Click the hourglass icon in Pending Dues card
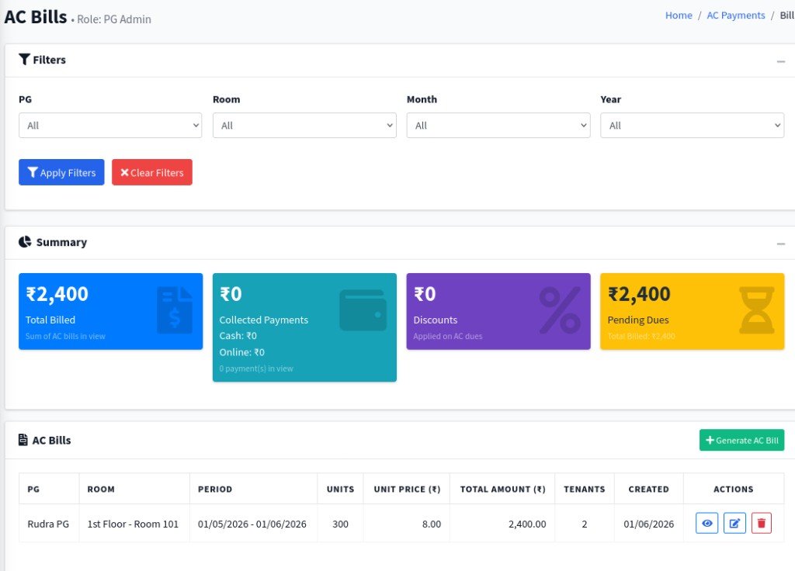The width and height of the screenshot is (795, 571). click(x=757, y=310)
